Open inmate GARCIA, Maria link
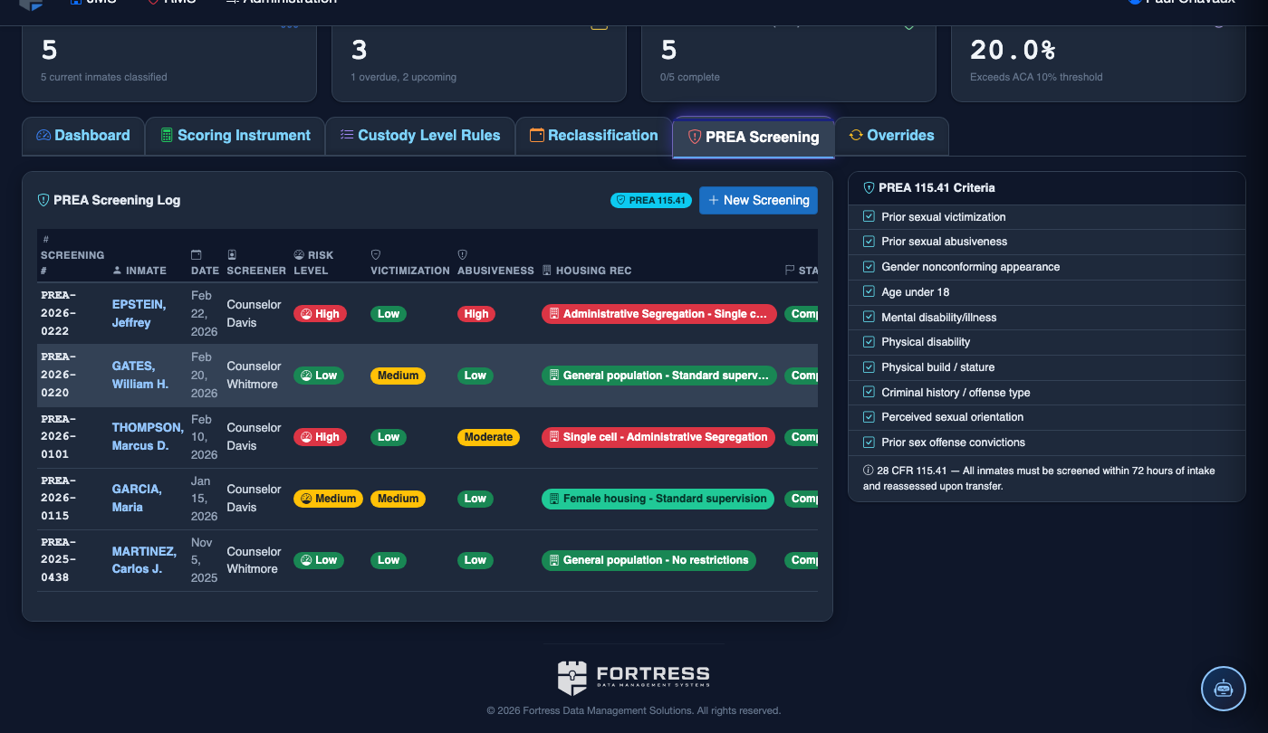Image resolution: width=1268 pixels, height=733 pixels. point(137,499)
